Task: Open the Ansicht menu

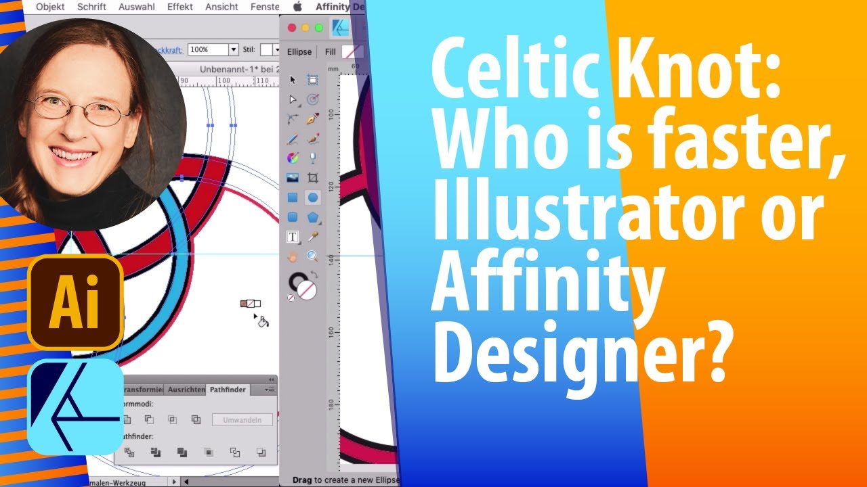Action: point(221,7)
